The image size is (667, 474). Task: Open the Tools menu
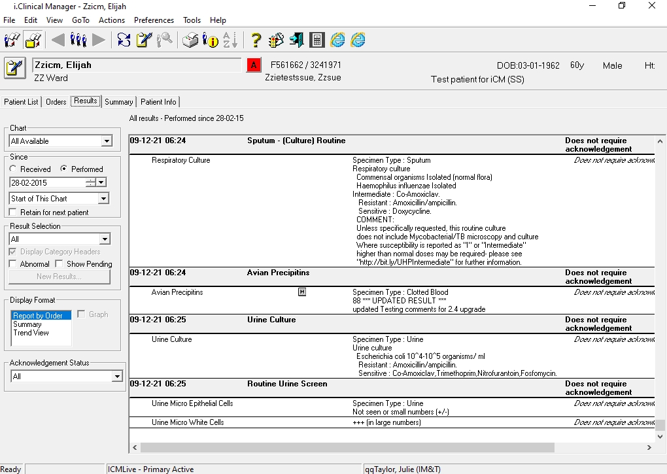[192, 20]
